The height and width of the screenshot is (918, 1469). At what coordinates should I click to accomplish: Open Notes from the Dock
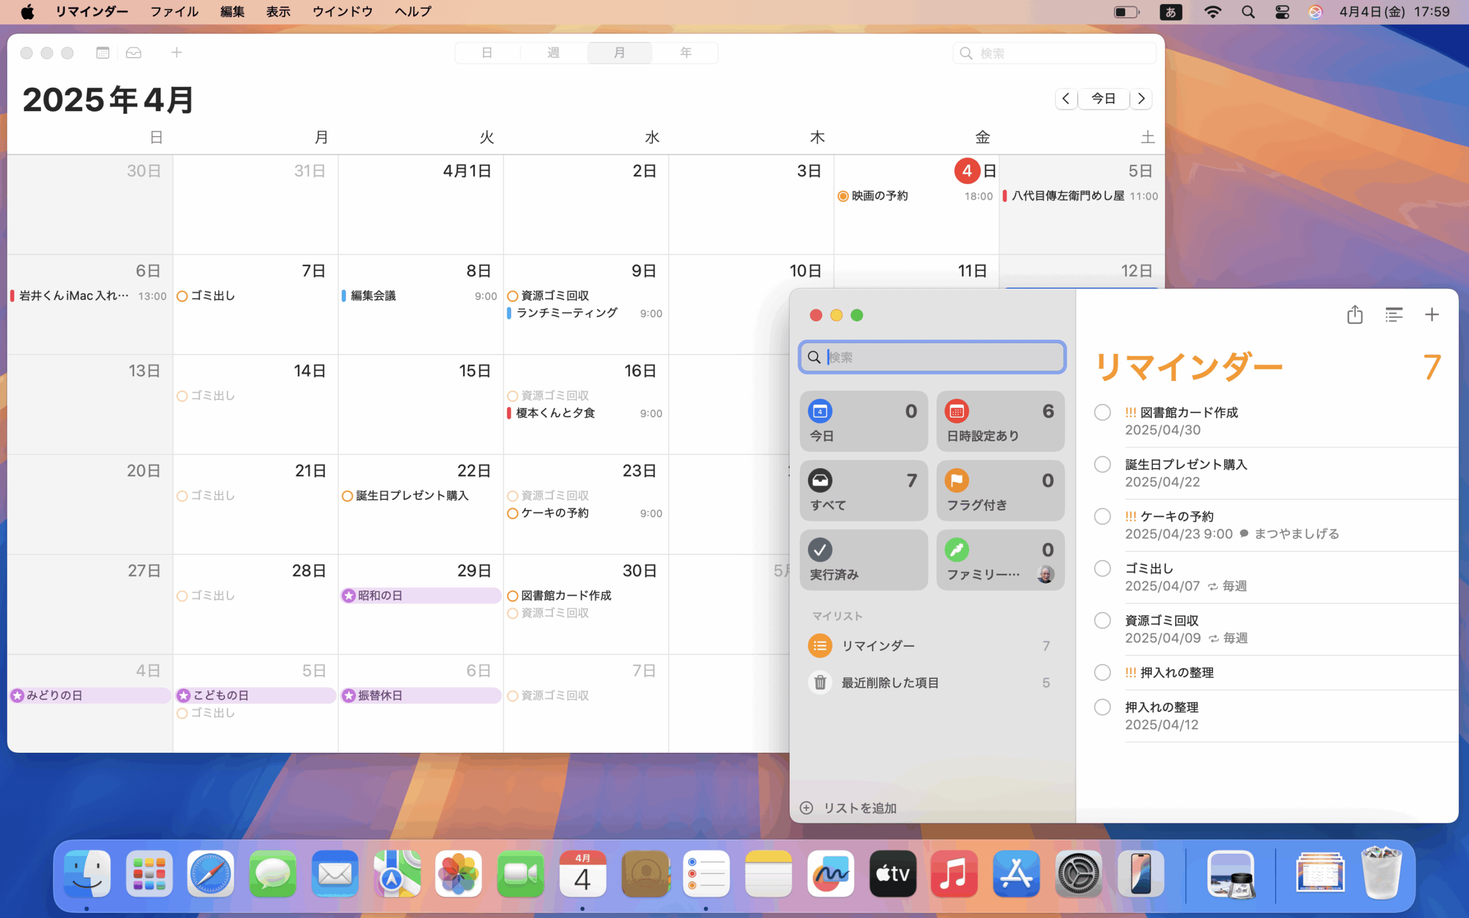(x=768, y=874)
